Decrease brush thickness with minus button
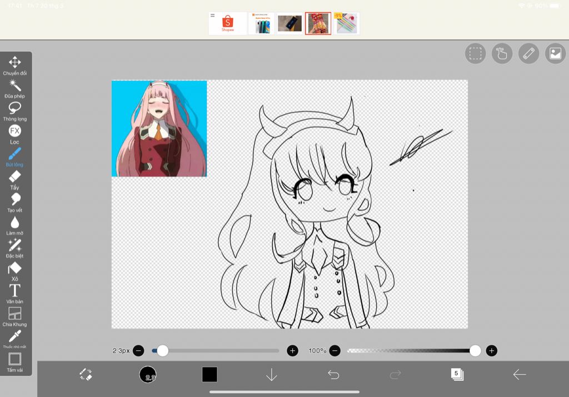This screenshot has width=569, height=397. click(x=138, y=350)
